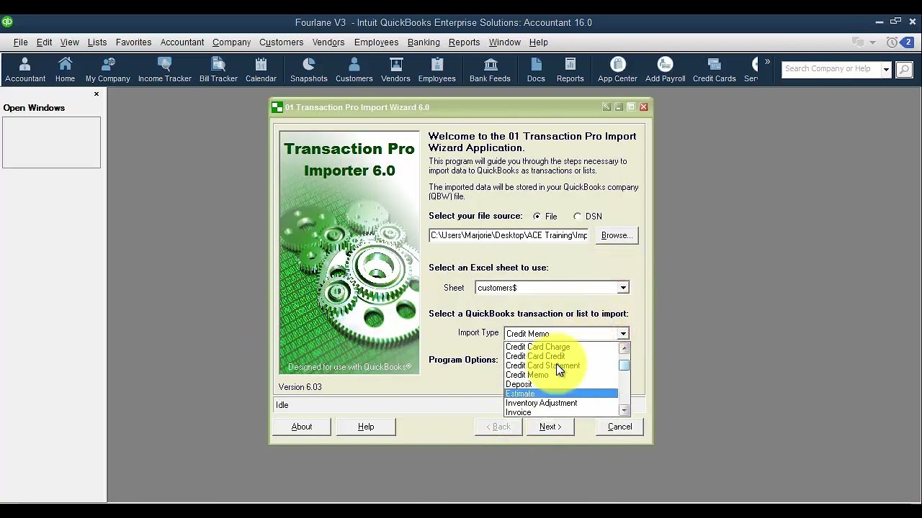Show more icon bar items with double chevron

pos(767,62)
